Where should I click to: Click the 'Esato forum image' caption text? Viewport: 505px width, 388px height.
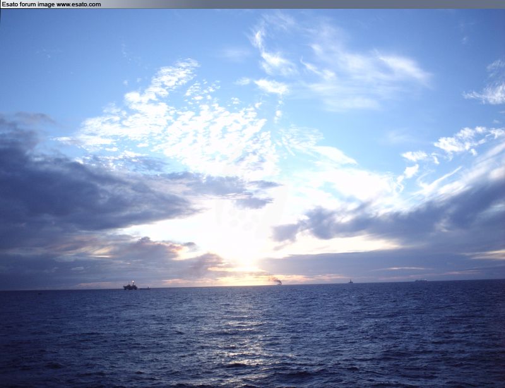(x=28, y=4)
